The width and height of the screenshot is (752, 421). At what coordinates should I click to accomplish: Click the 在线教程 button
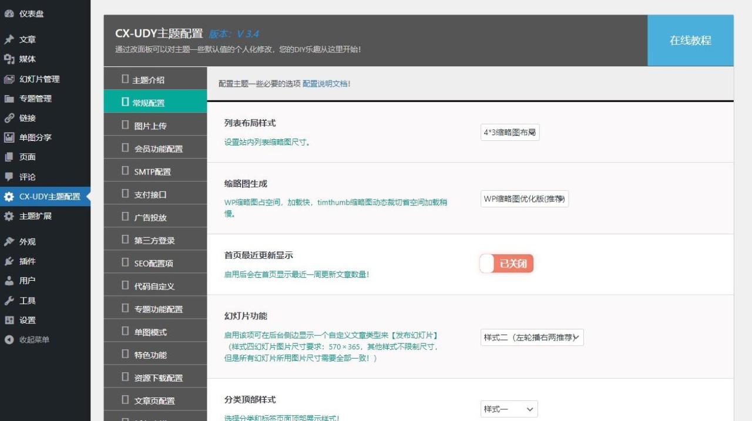pos(690,41)
